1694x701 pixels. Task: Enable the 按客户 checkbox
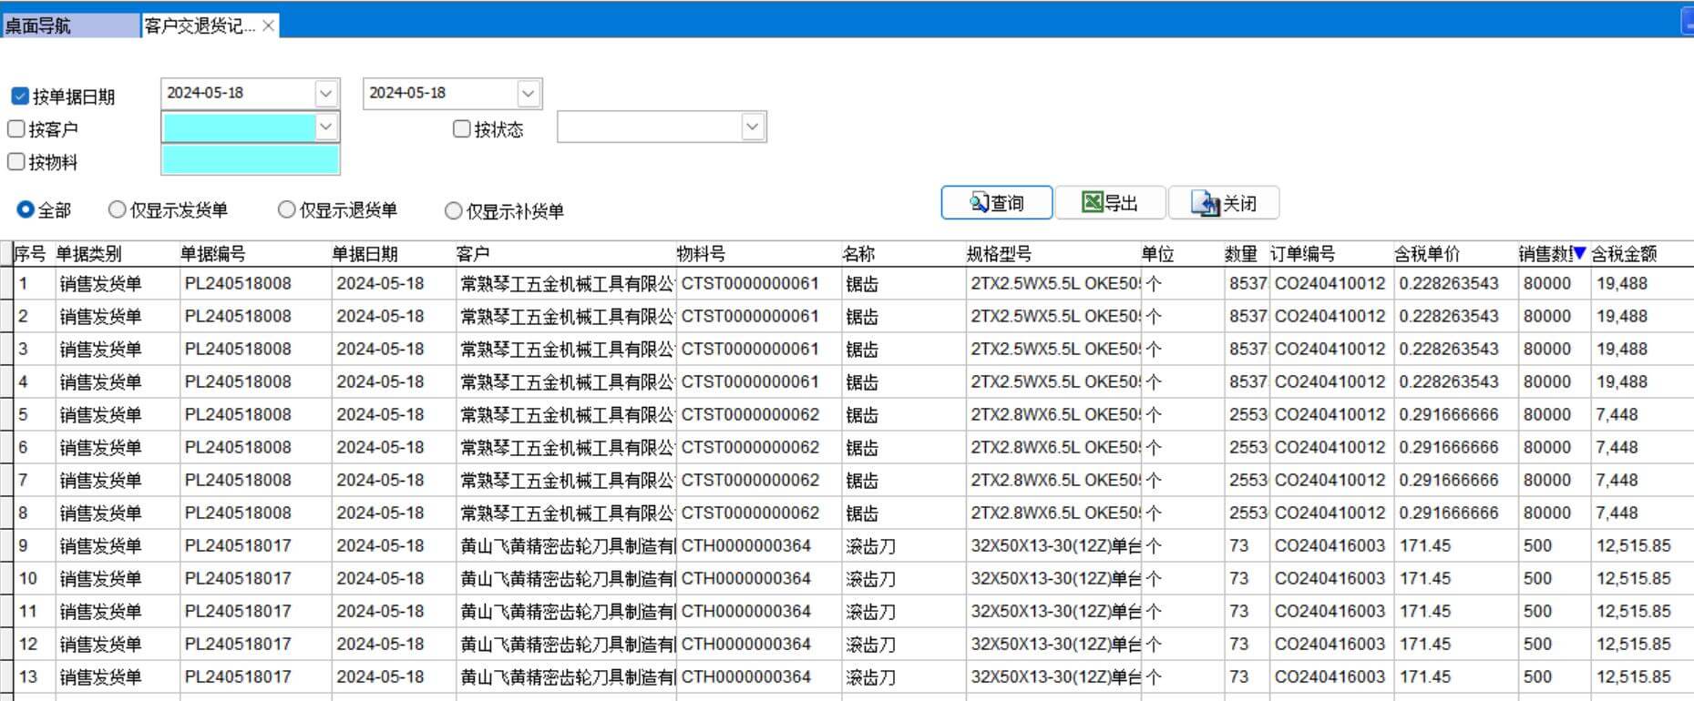click(16, 129)
